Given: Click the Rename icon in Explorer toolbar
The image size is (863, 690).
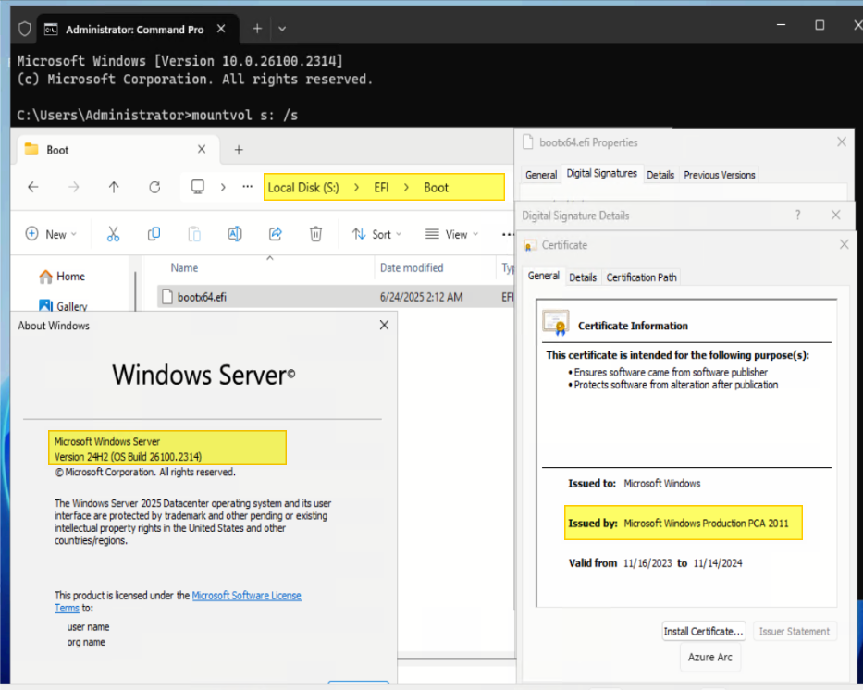Looking at the screenshot, I should (x=234, y=234).
